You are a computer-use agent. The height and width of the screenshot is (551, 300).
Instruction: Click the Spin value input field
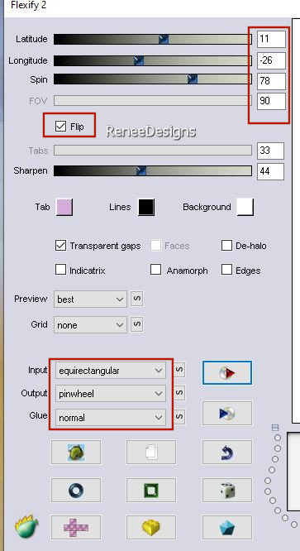click(271, 81)
